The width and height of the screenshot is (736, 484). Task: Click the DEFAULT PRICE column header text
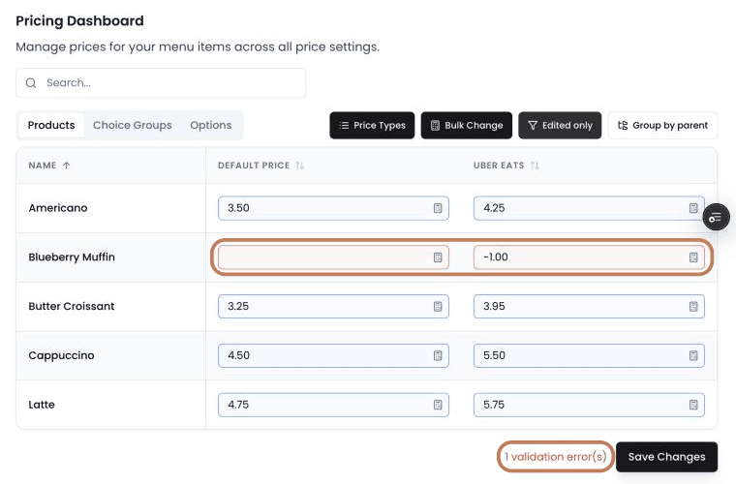coord(254,166)
